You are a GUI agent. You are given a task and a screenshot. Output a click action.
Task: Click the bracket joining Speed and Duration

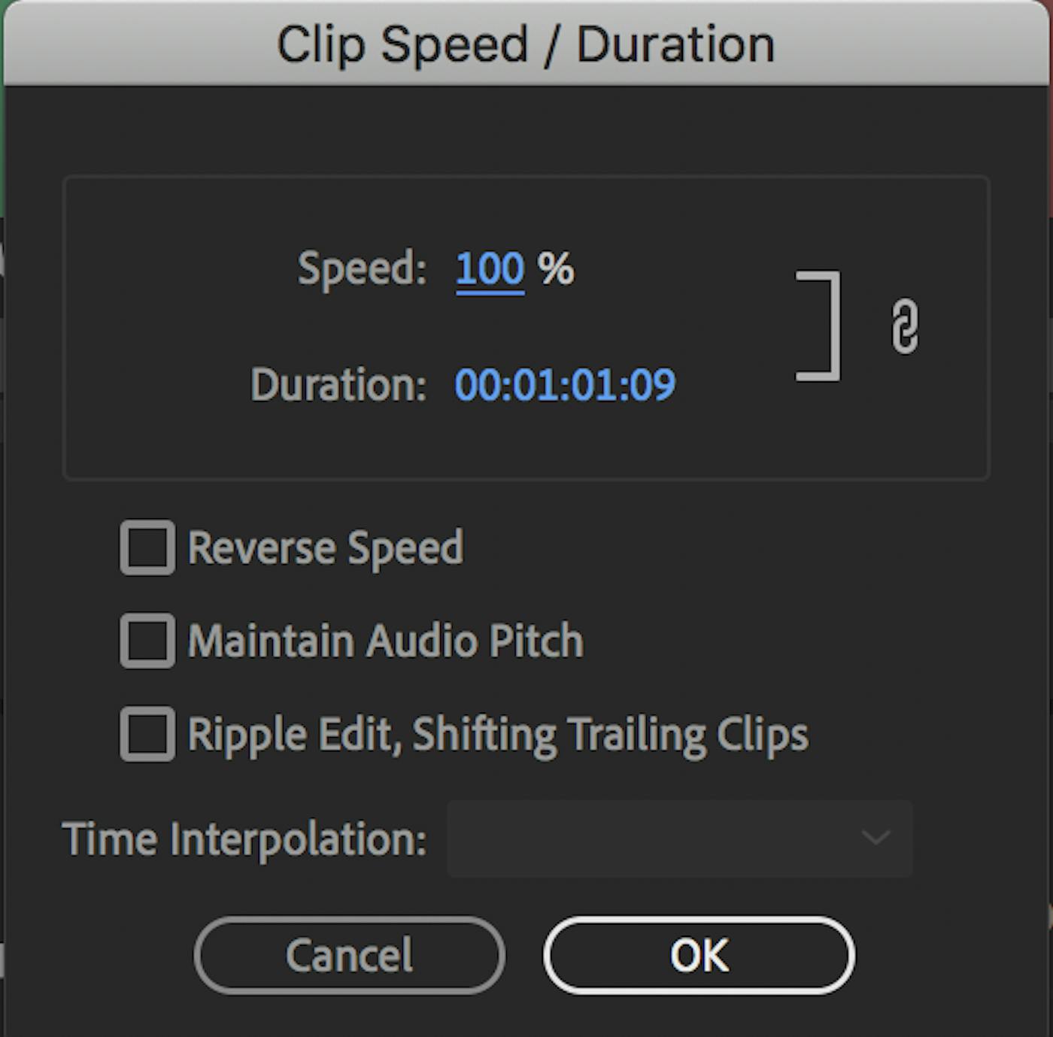tap(818, 326)
